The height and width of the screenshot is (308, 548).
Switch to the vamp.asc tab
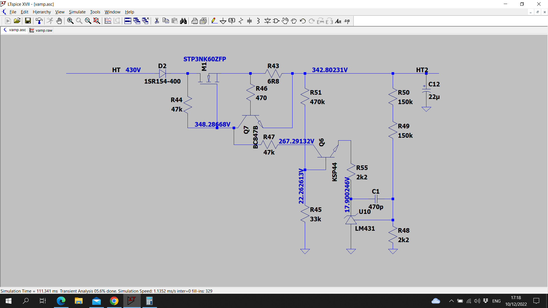tap(15, 30)
